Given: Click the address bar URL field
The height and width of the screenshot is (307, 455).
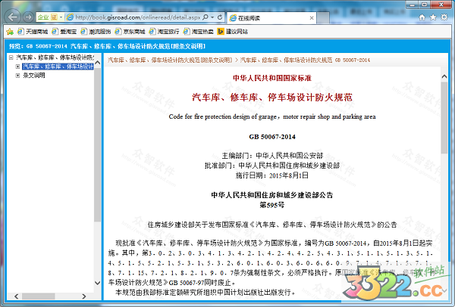Looking at the screenshot, I should click(x=138, y=17).
